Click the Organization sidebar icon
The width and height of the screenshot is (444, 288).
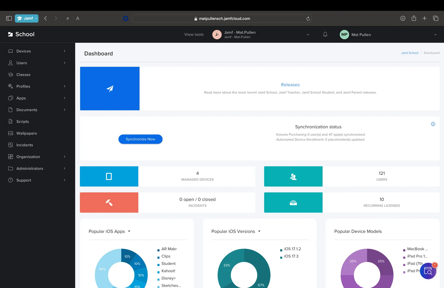[11, 157]
